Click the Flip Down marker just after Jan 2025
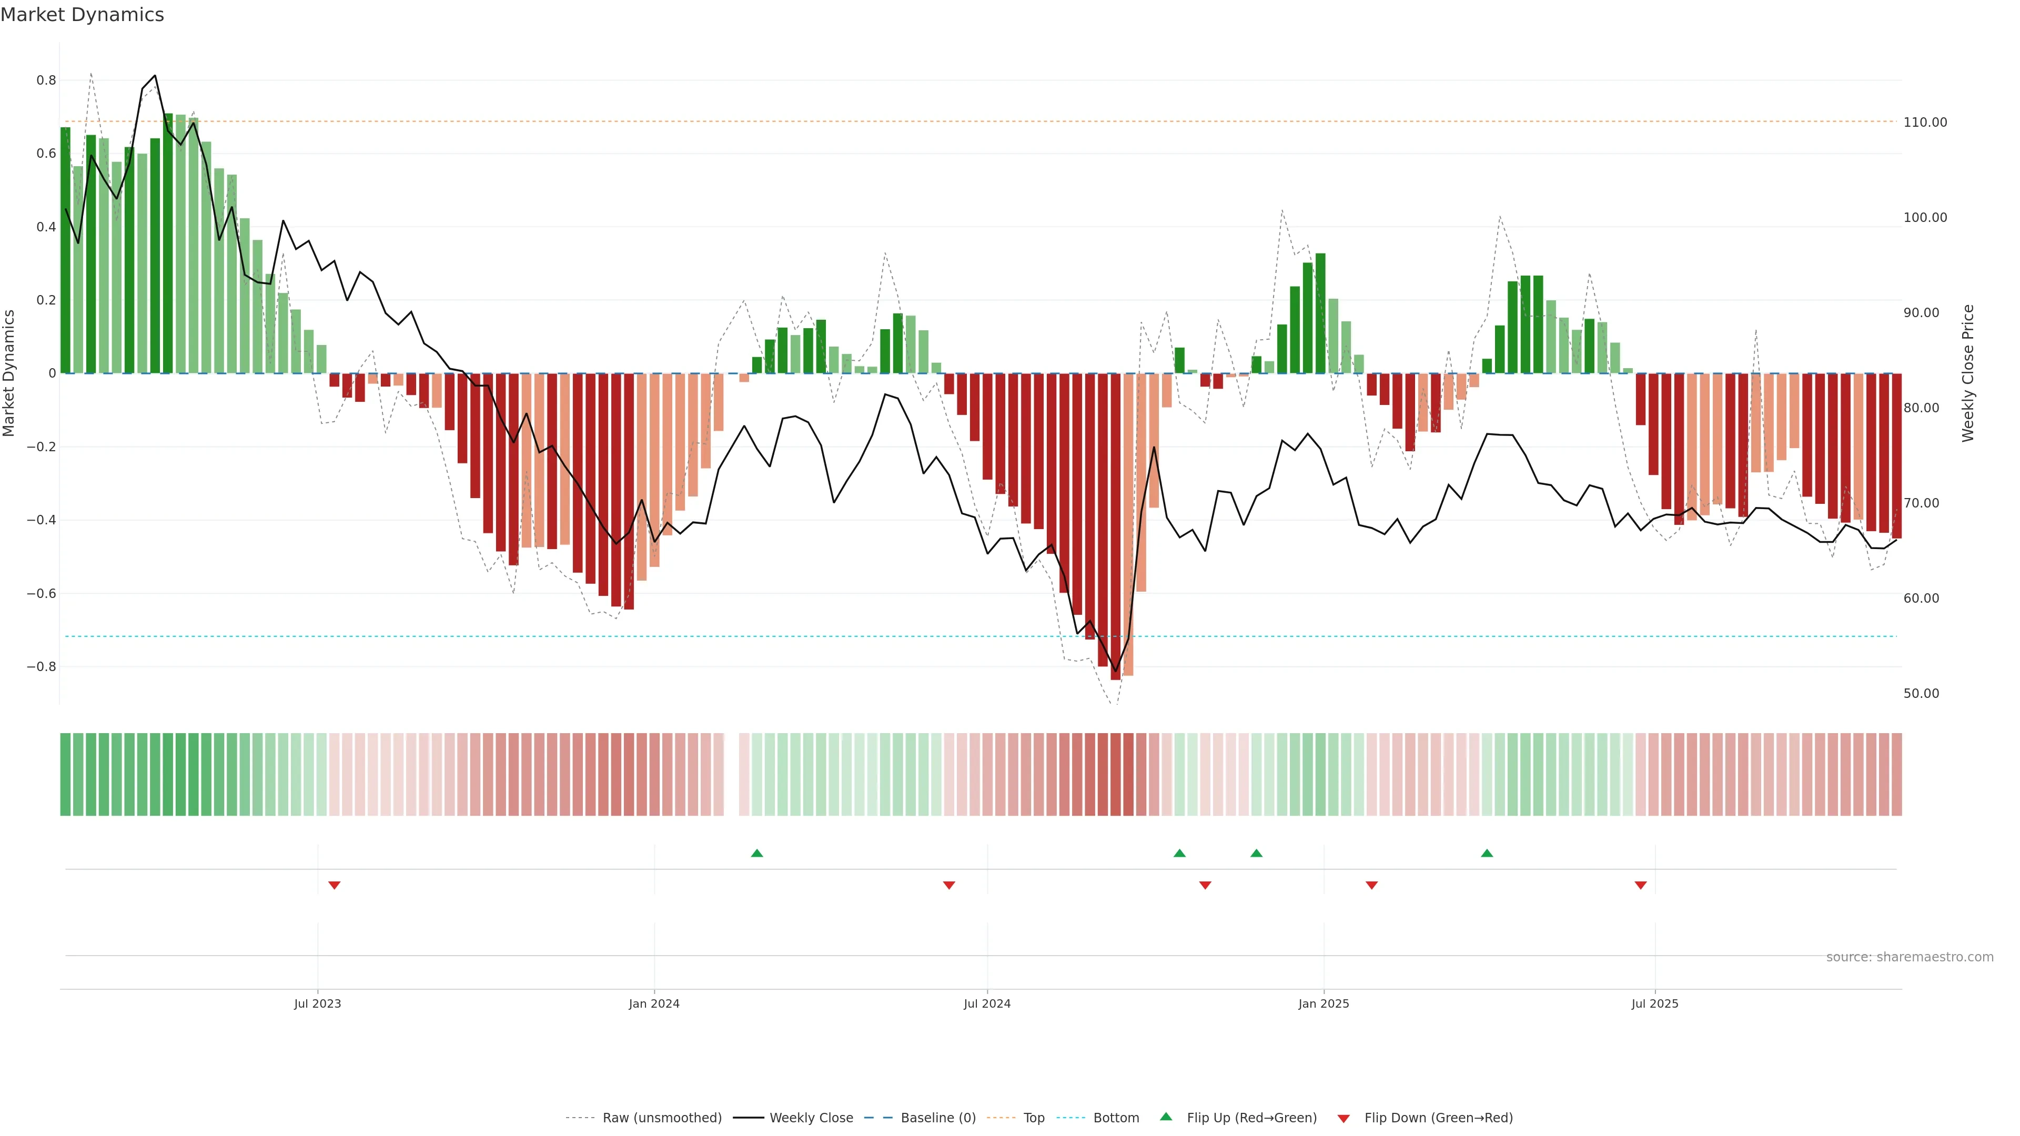Screen dimensions: 2020x1136 point(1371,885)
